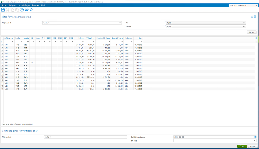Select row 1 via its row number
This screenshot has width=259, height=149.
[x=2, y=45]
